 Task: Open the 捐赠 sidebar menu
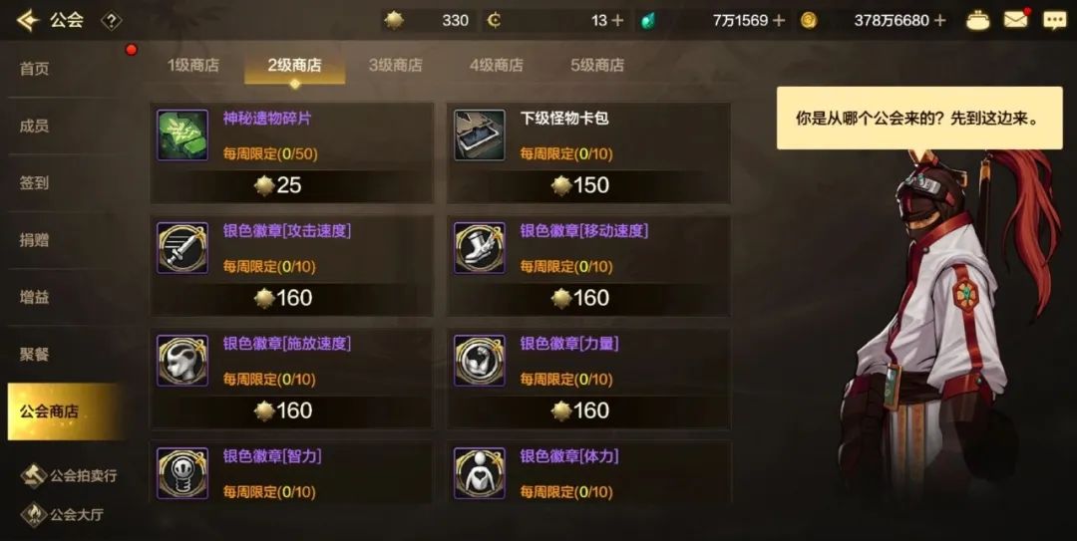(34, 239)
